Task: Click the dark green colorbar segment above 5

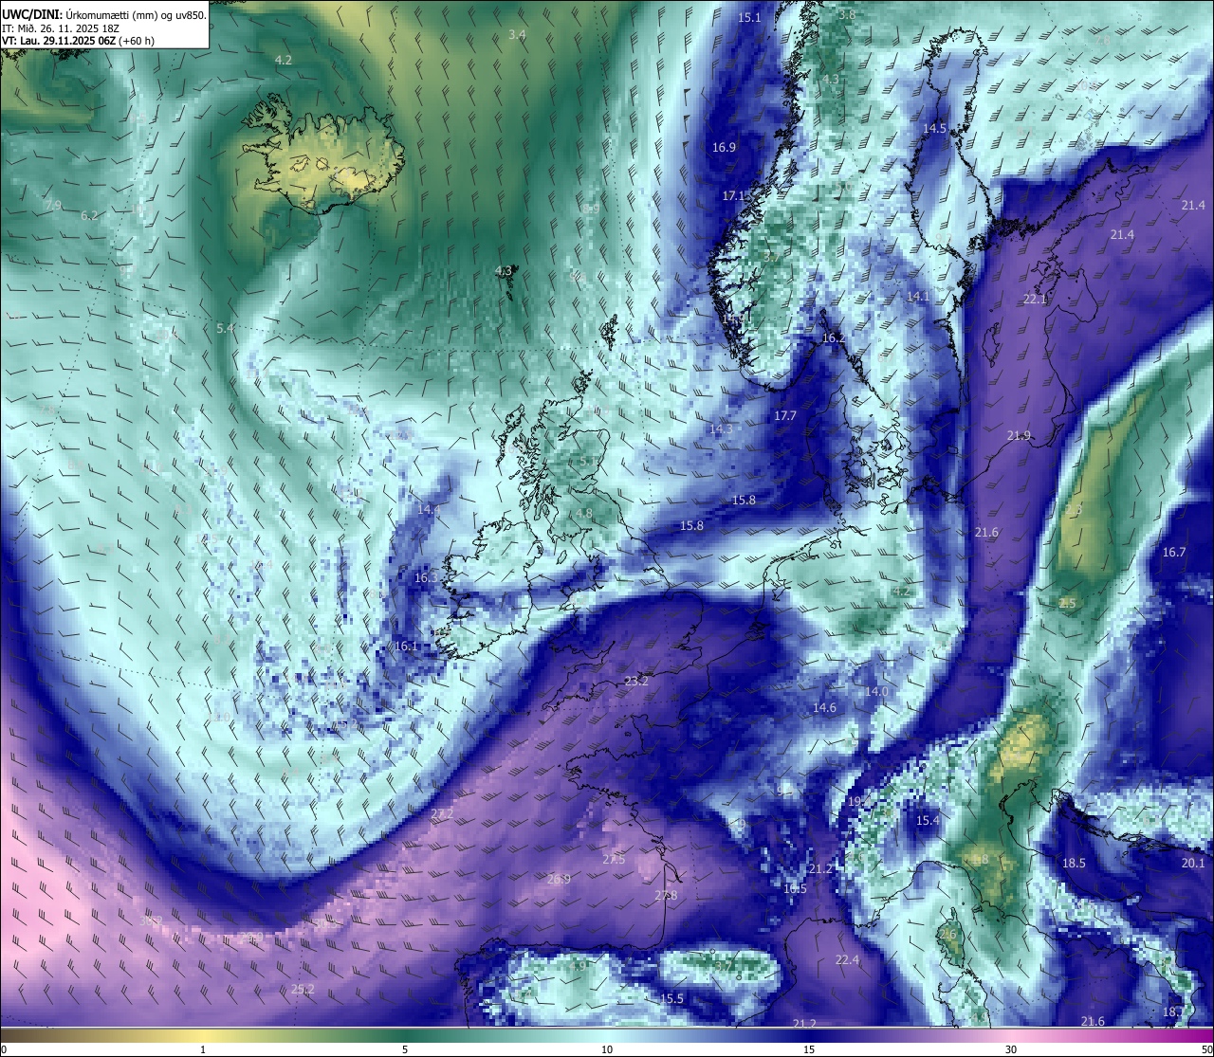Action: click(405, 1035)
